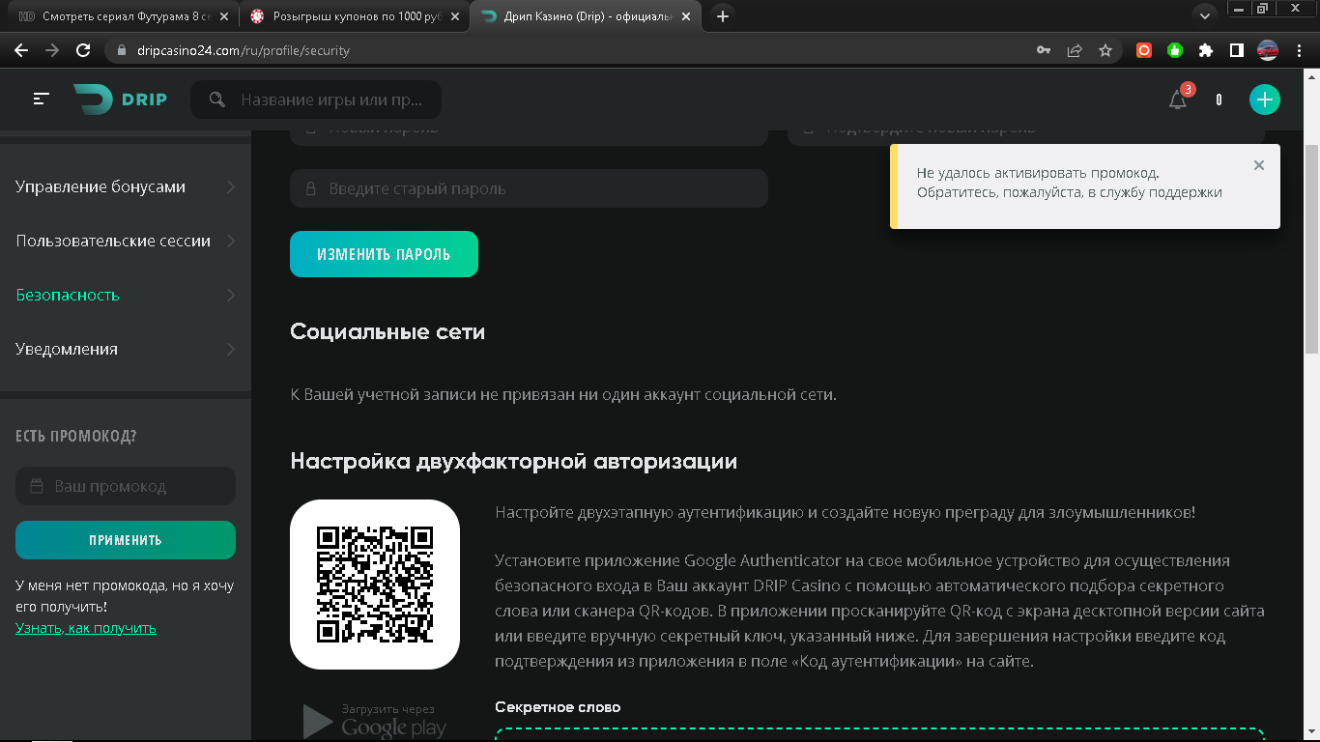Image resolution: width=1320 pixels, height=742 pixels.
Task: Click the balance amount 0
Action: click(x=1220, y=100)
